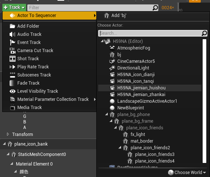Open the Choose World dropdown
Screen dimensions: 210x177
click(187, 173)
